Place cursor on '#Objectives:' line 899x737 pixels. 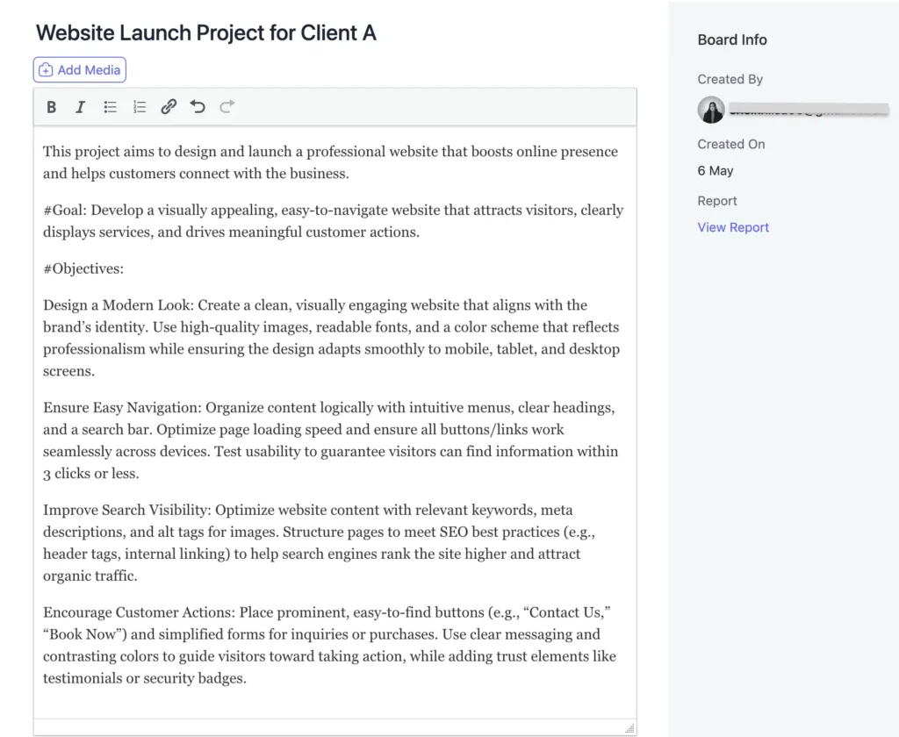coord(83,268)
